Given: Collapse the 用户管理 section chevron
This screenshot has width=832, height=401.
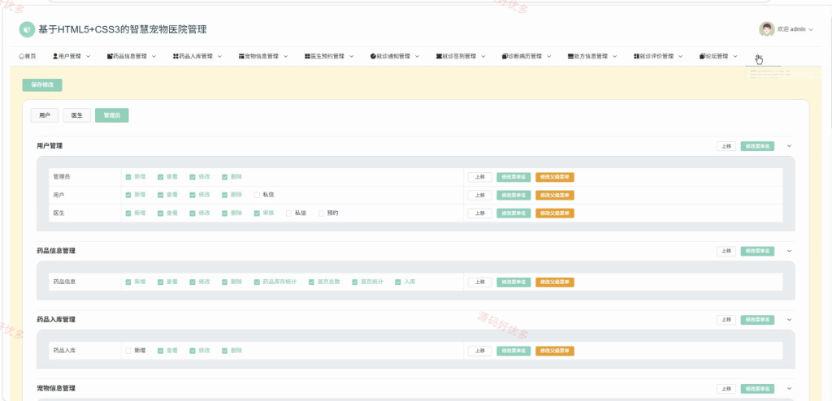Looking at the screenshot, I should [x=789, y=146].
